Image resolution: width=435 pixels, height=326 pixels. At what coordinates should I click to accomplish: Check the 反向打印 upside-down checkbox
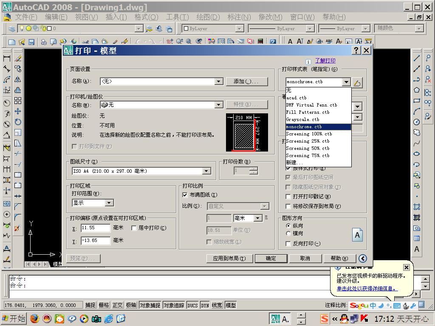click(x=288, y=244)
